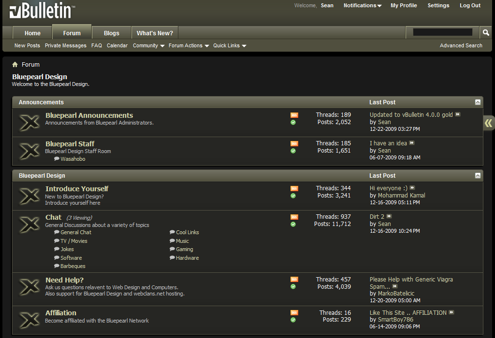Click in the search input field

click(x=443, y=32)
